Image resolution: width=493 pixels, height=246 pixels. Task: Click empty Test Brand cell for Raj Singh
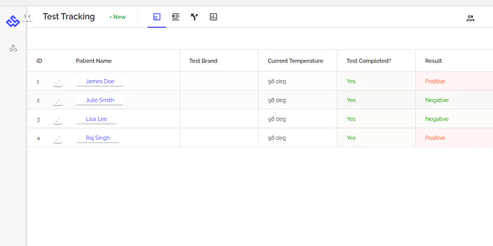coord(219,137)
